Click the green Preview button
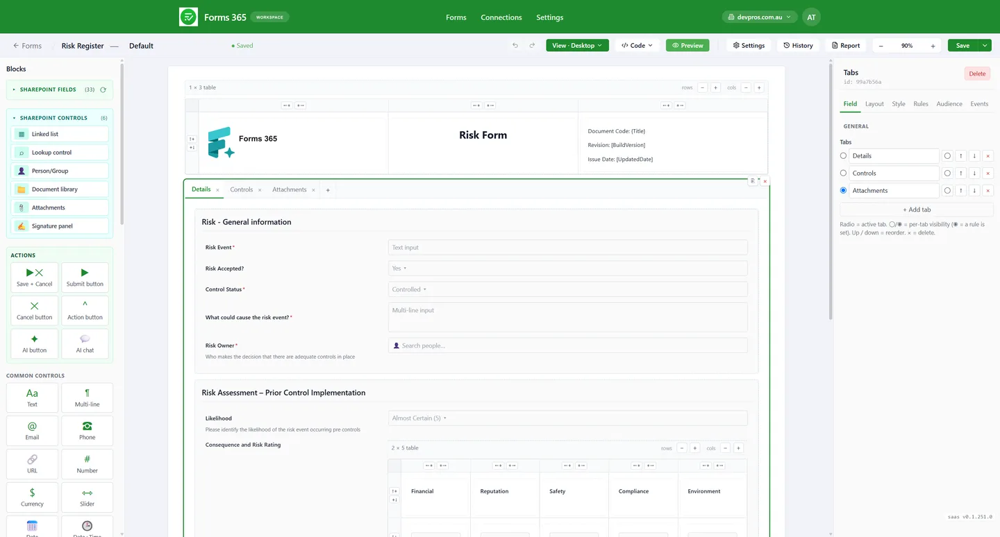This screenshot has width=1000, height=537. tap(687, 45)
